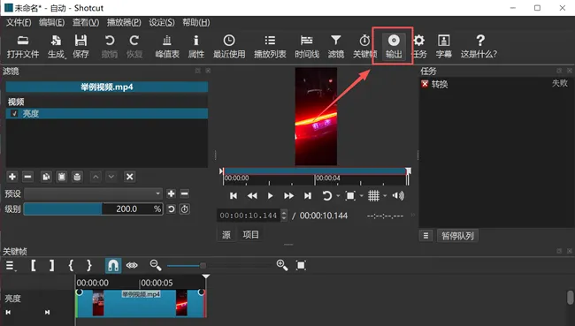Uncheck the 亮度 filter checkbox

pos(14,114)
